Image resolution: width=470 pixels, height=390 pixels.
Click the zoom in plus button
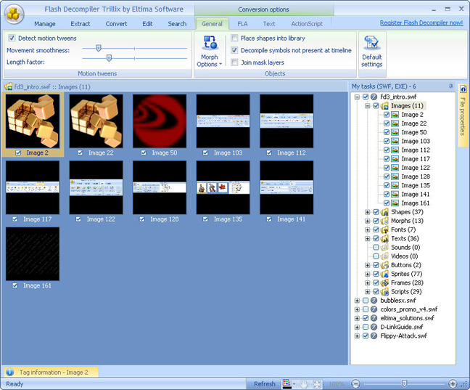click(x=453, y=383)
